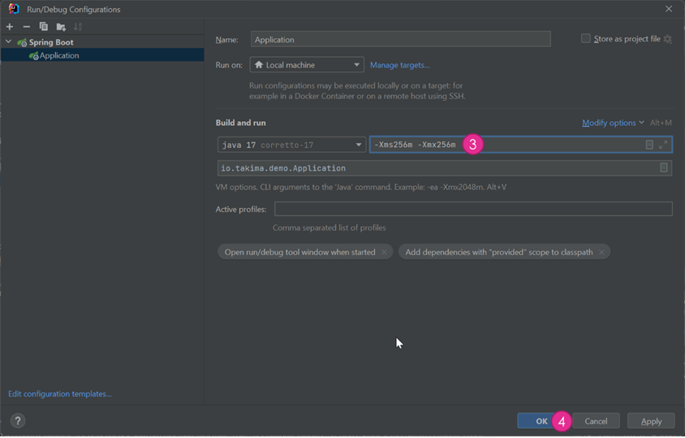
Task: Open the Run on dropdown
Action: click(x=307, y=65)
